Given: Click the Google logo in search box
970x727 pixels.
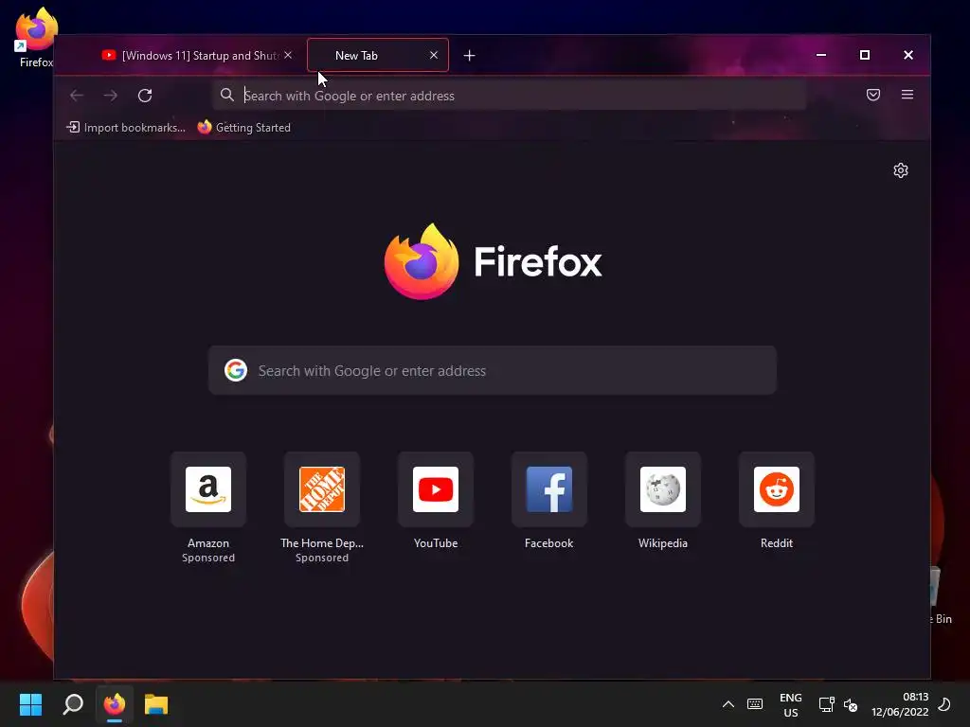Looking at the screenshot, I should pos(236,370).
